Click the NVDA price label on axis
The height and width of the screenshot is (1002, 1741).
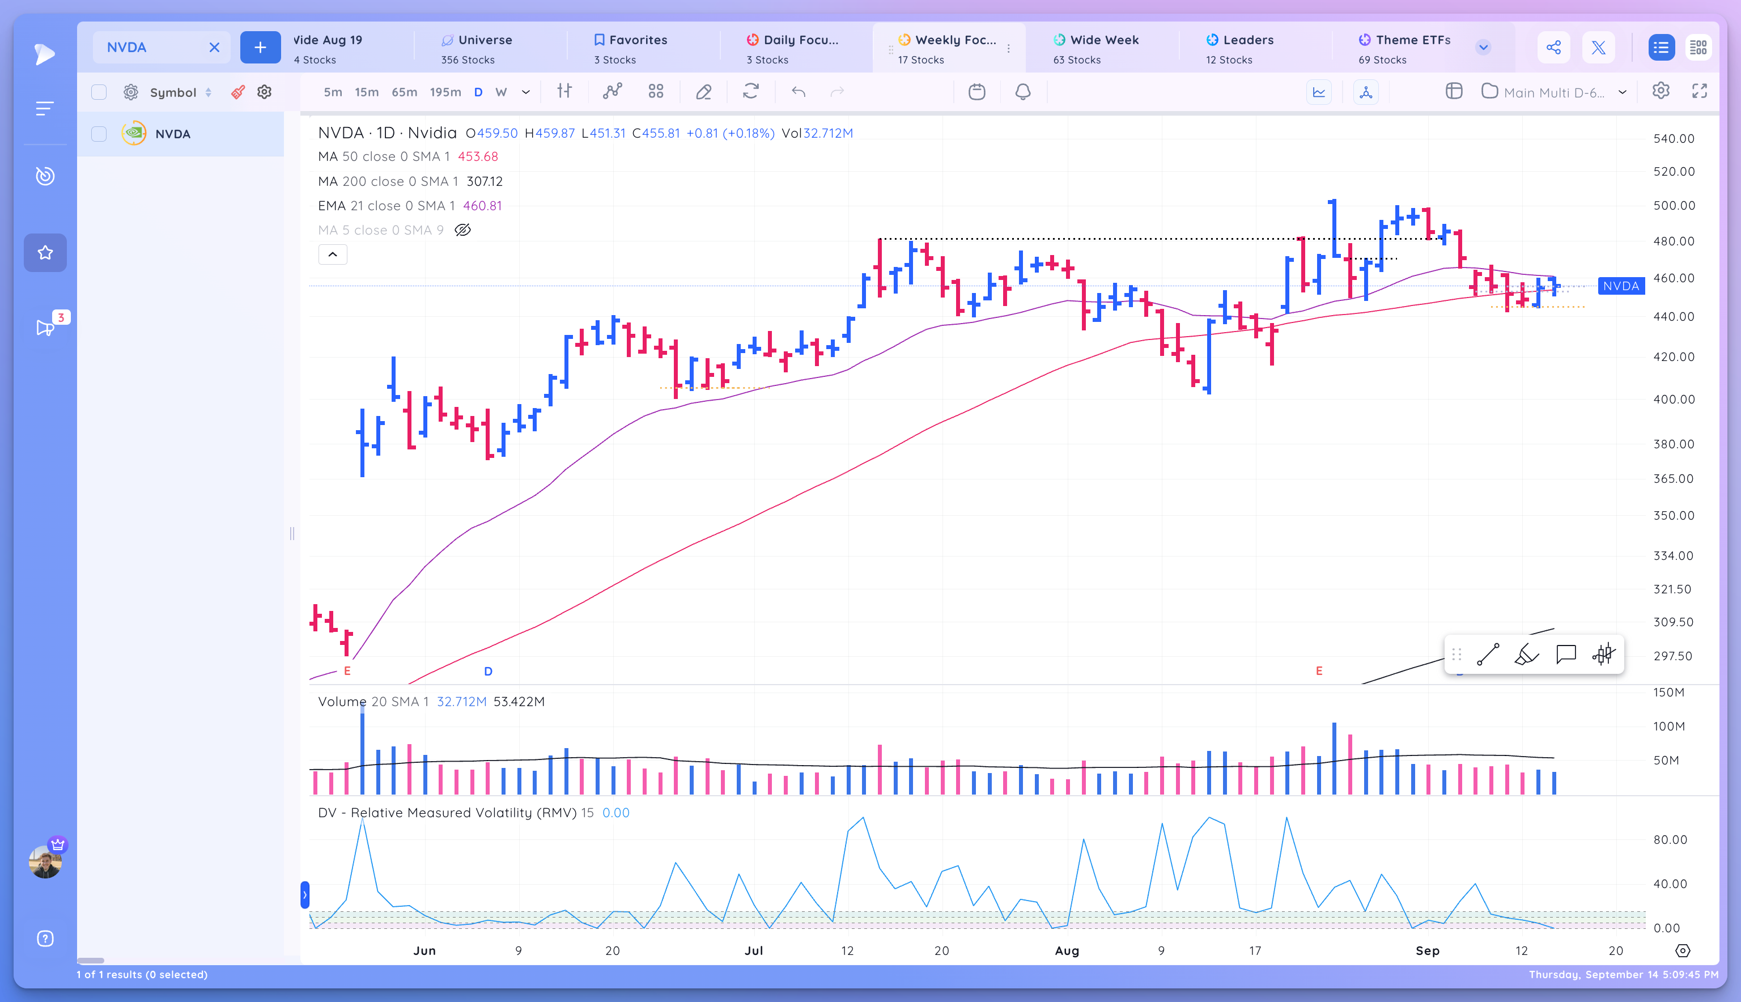coord(1621,286)
